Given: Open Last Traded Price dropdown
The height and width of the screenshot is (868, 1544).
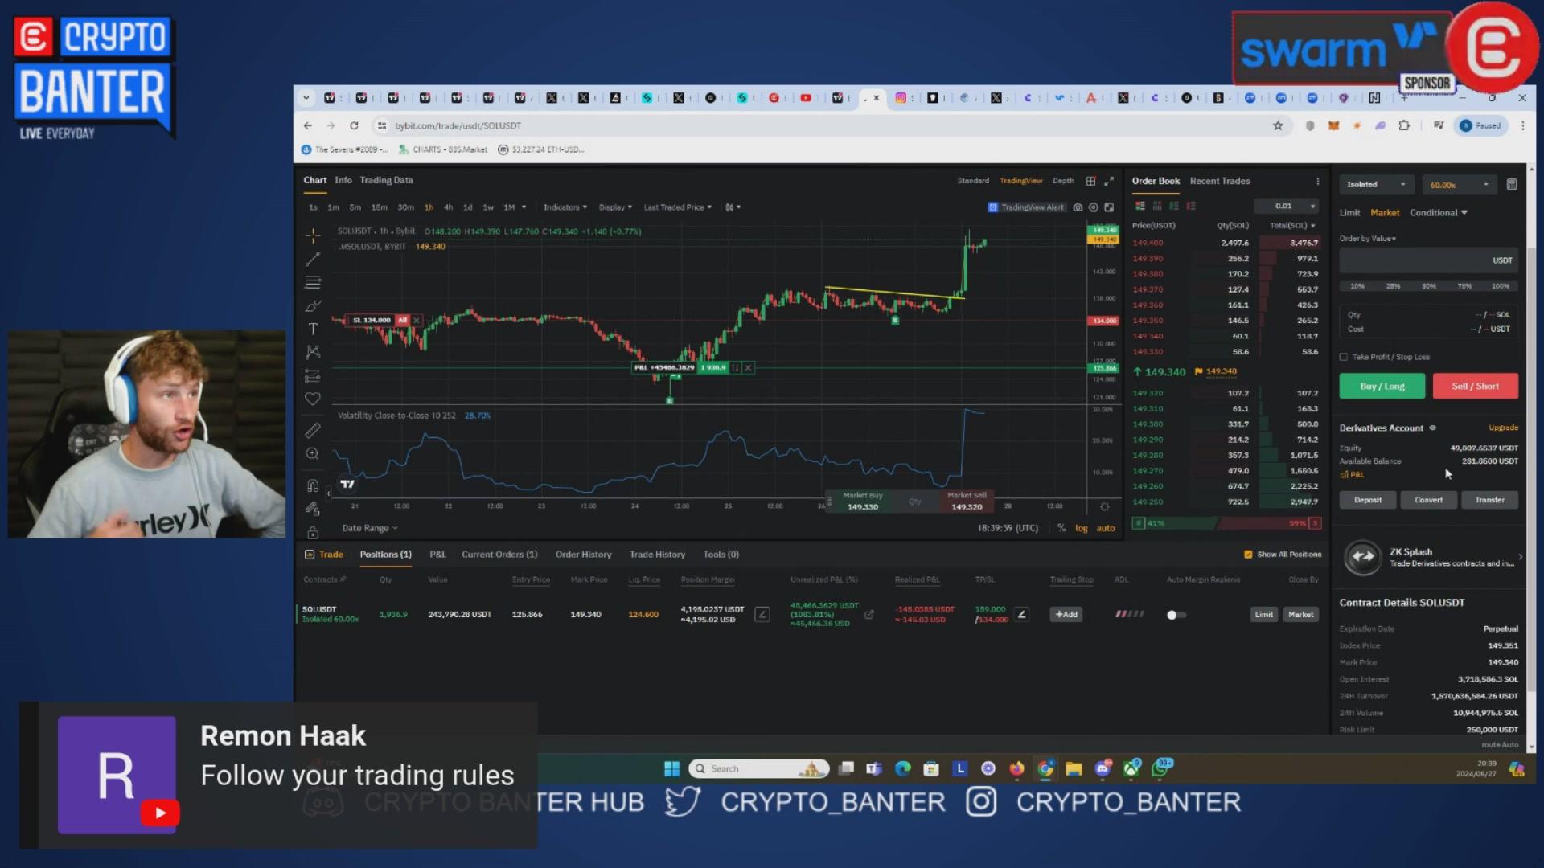Looking at the screenshot, I should (x=677, y=207).
